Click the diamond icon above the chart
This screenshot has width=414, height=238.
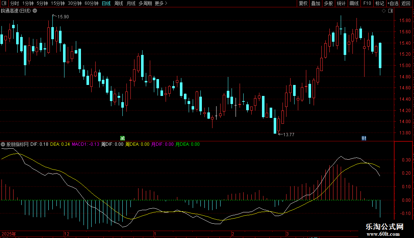[x=384, y=11]
